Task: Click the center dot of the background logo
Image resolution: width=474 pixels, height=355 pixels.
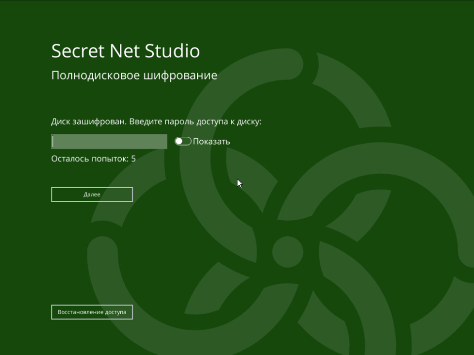Action: [288, 252]
